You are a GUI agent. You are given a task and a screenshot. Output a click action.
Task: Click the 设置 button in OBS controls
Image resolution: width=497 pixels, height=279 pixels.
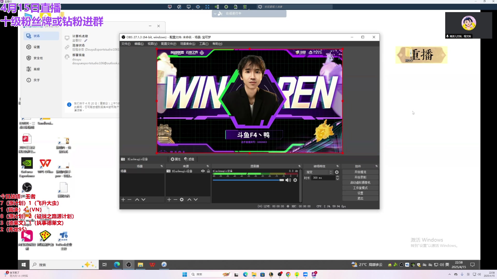(x=360, y=193)
